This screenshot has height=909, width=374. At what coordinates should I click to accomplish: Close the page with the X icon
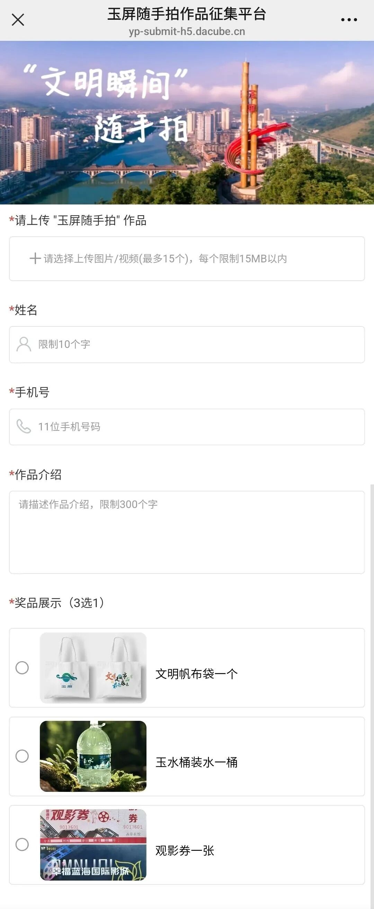(18, 20)
